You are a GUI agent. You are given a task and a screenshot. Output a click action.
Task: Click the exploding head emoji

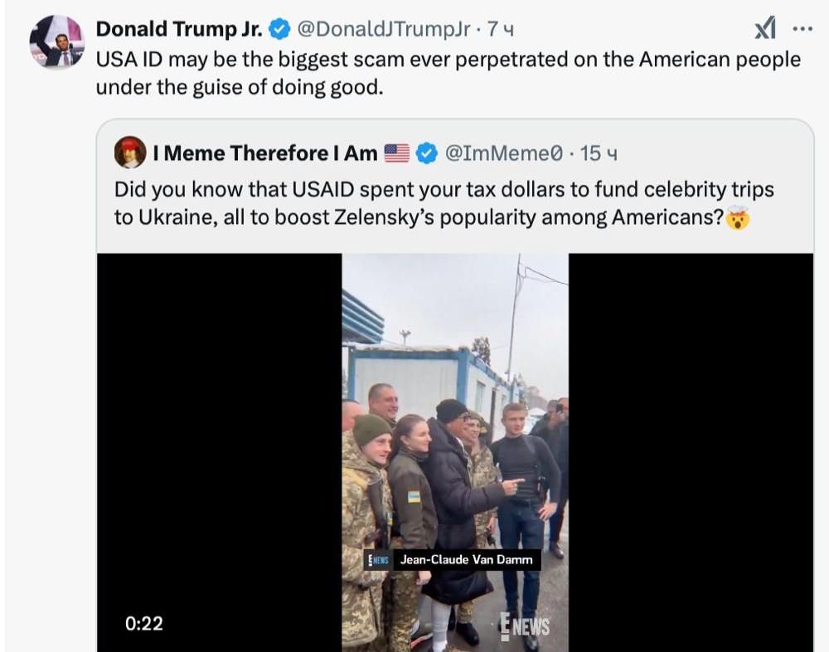pyautogui.click(x=738, y=218)
